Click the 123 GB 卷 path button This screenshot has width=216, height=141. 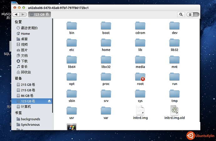click(39, 14)
